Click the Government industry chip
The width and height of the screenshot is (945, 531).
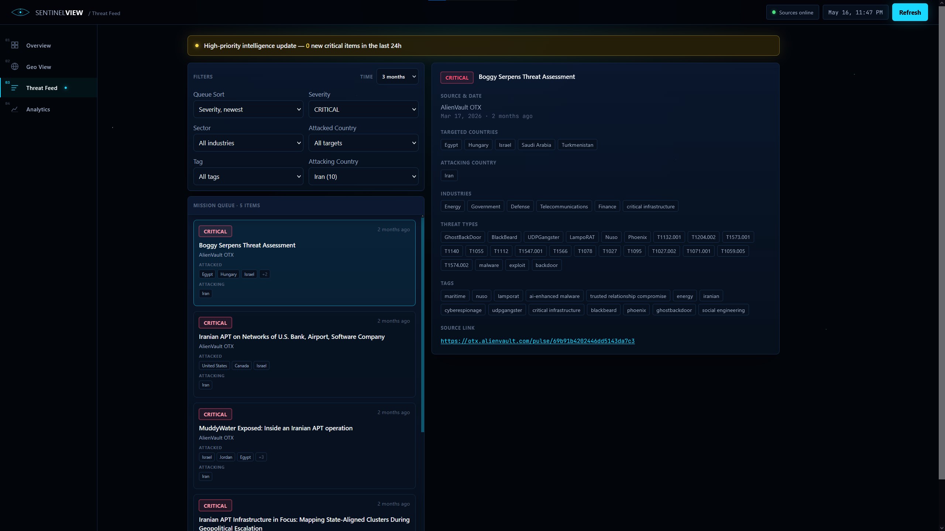pos(485,206)
